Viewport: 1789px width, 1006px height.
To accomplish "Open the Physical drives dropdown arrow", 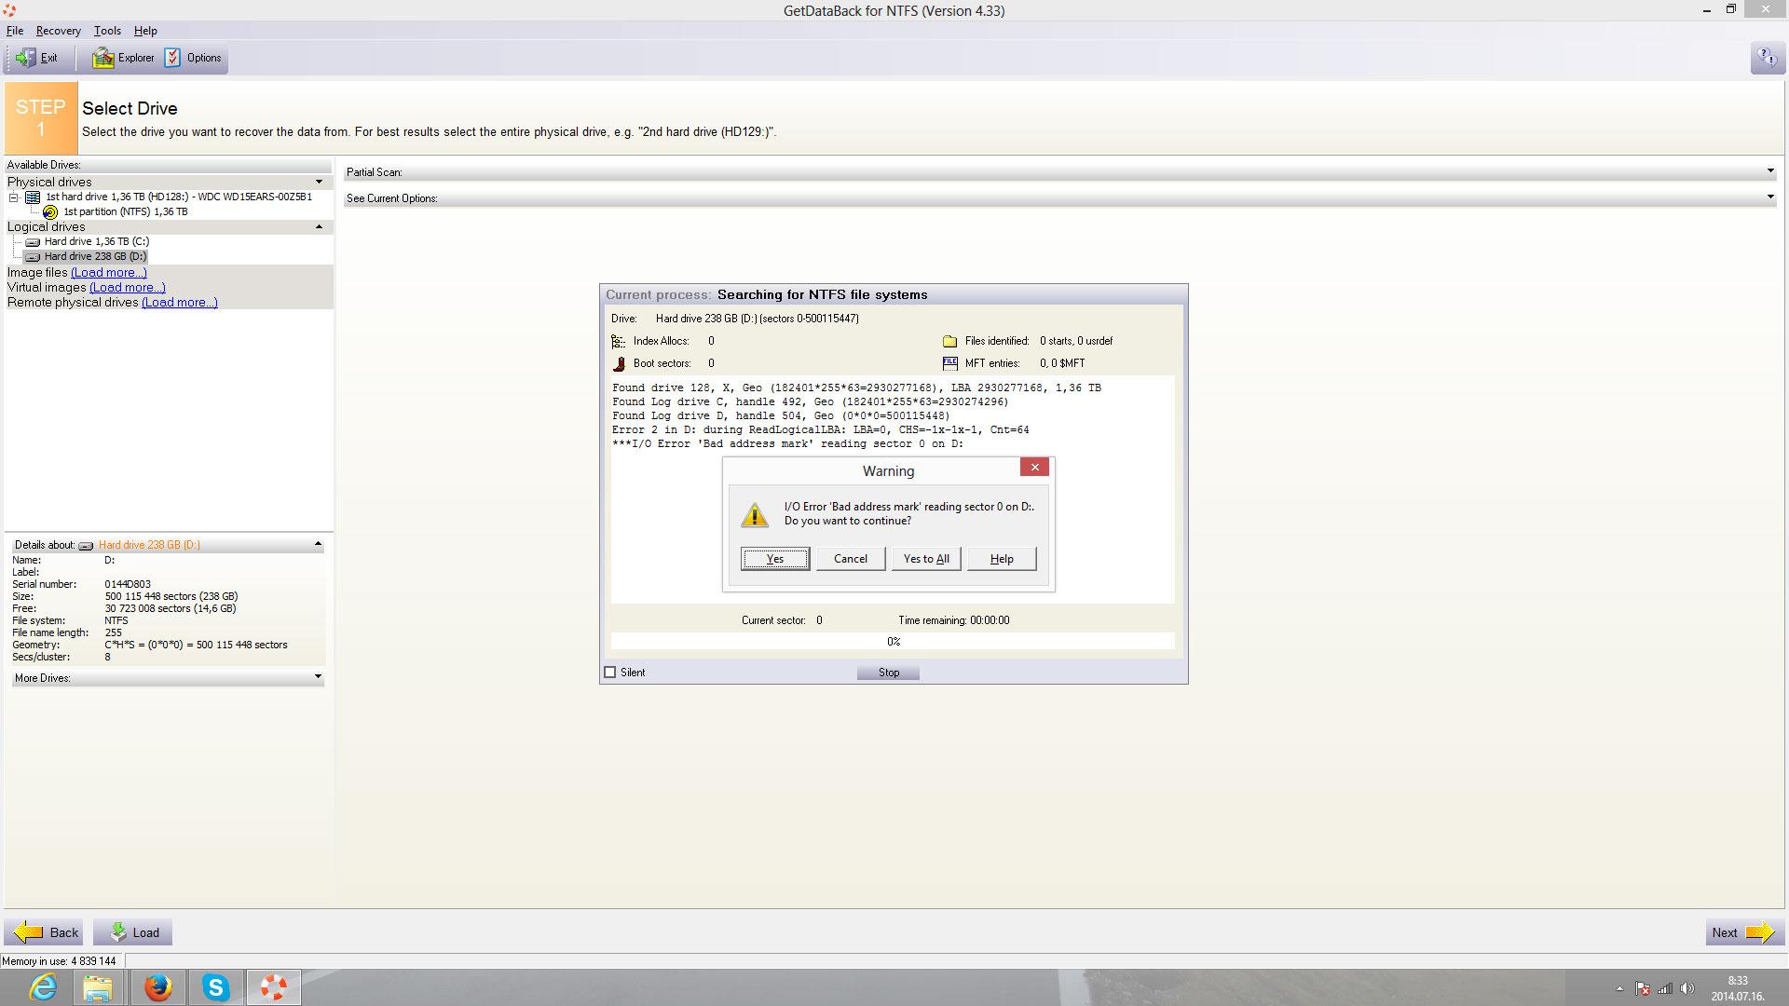I will click(319, 182).
